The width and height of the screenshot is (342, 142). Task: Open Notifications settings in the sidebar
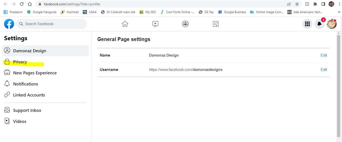click(45, 84)
